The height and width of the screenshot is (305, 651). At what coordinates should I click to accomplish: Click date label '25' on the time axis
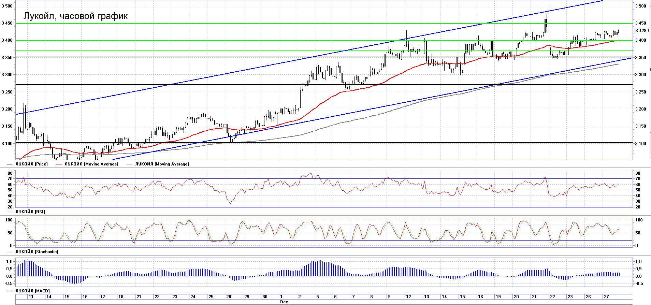[x=211, y=297]
